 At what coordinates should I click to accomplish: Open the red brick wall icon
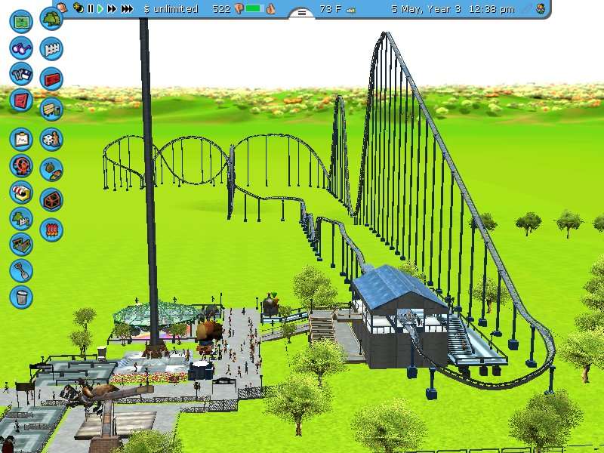tap(51, 79)
